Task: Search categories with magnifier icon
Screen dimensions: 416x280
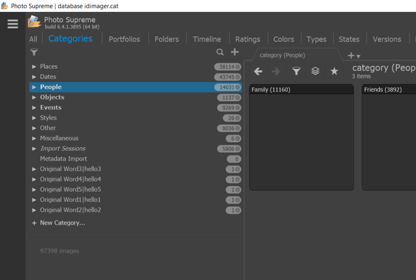Action: (x=220, y=52)
